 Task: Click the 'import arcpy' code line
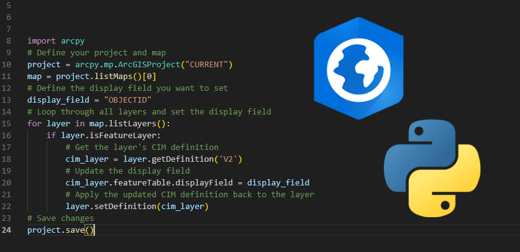tap(56, 41)
